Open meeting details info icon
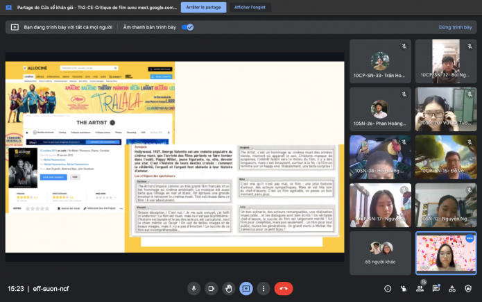Image resolution: width=482 pixels, height=302 pixels. (388, 288)
